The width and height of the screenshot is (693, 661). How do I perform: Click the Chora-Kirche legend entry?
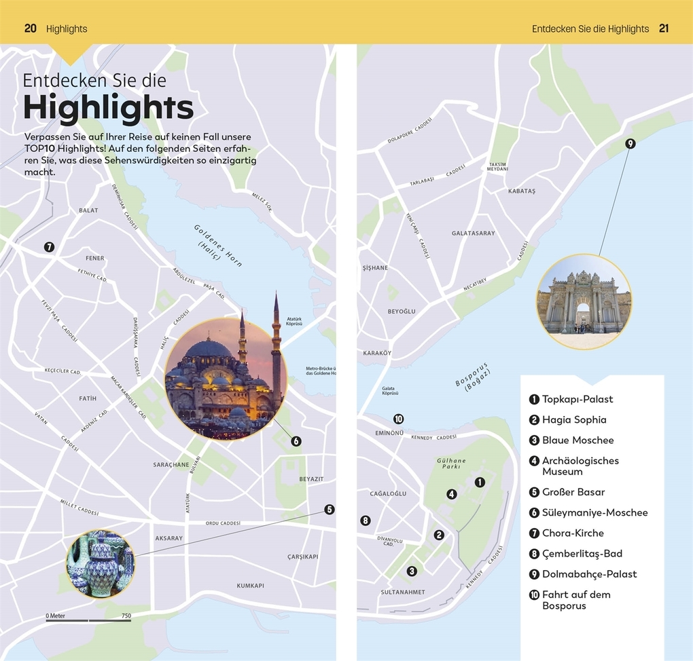point(575,533)
